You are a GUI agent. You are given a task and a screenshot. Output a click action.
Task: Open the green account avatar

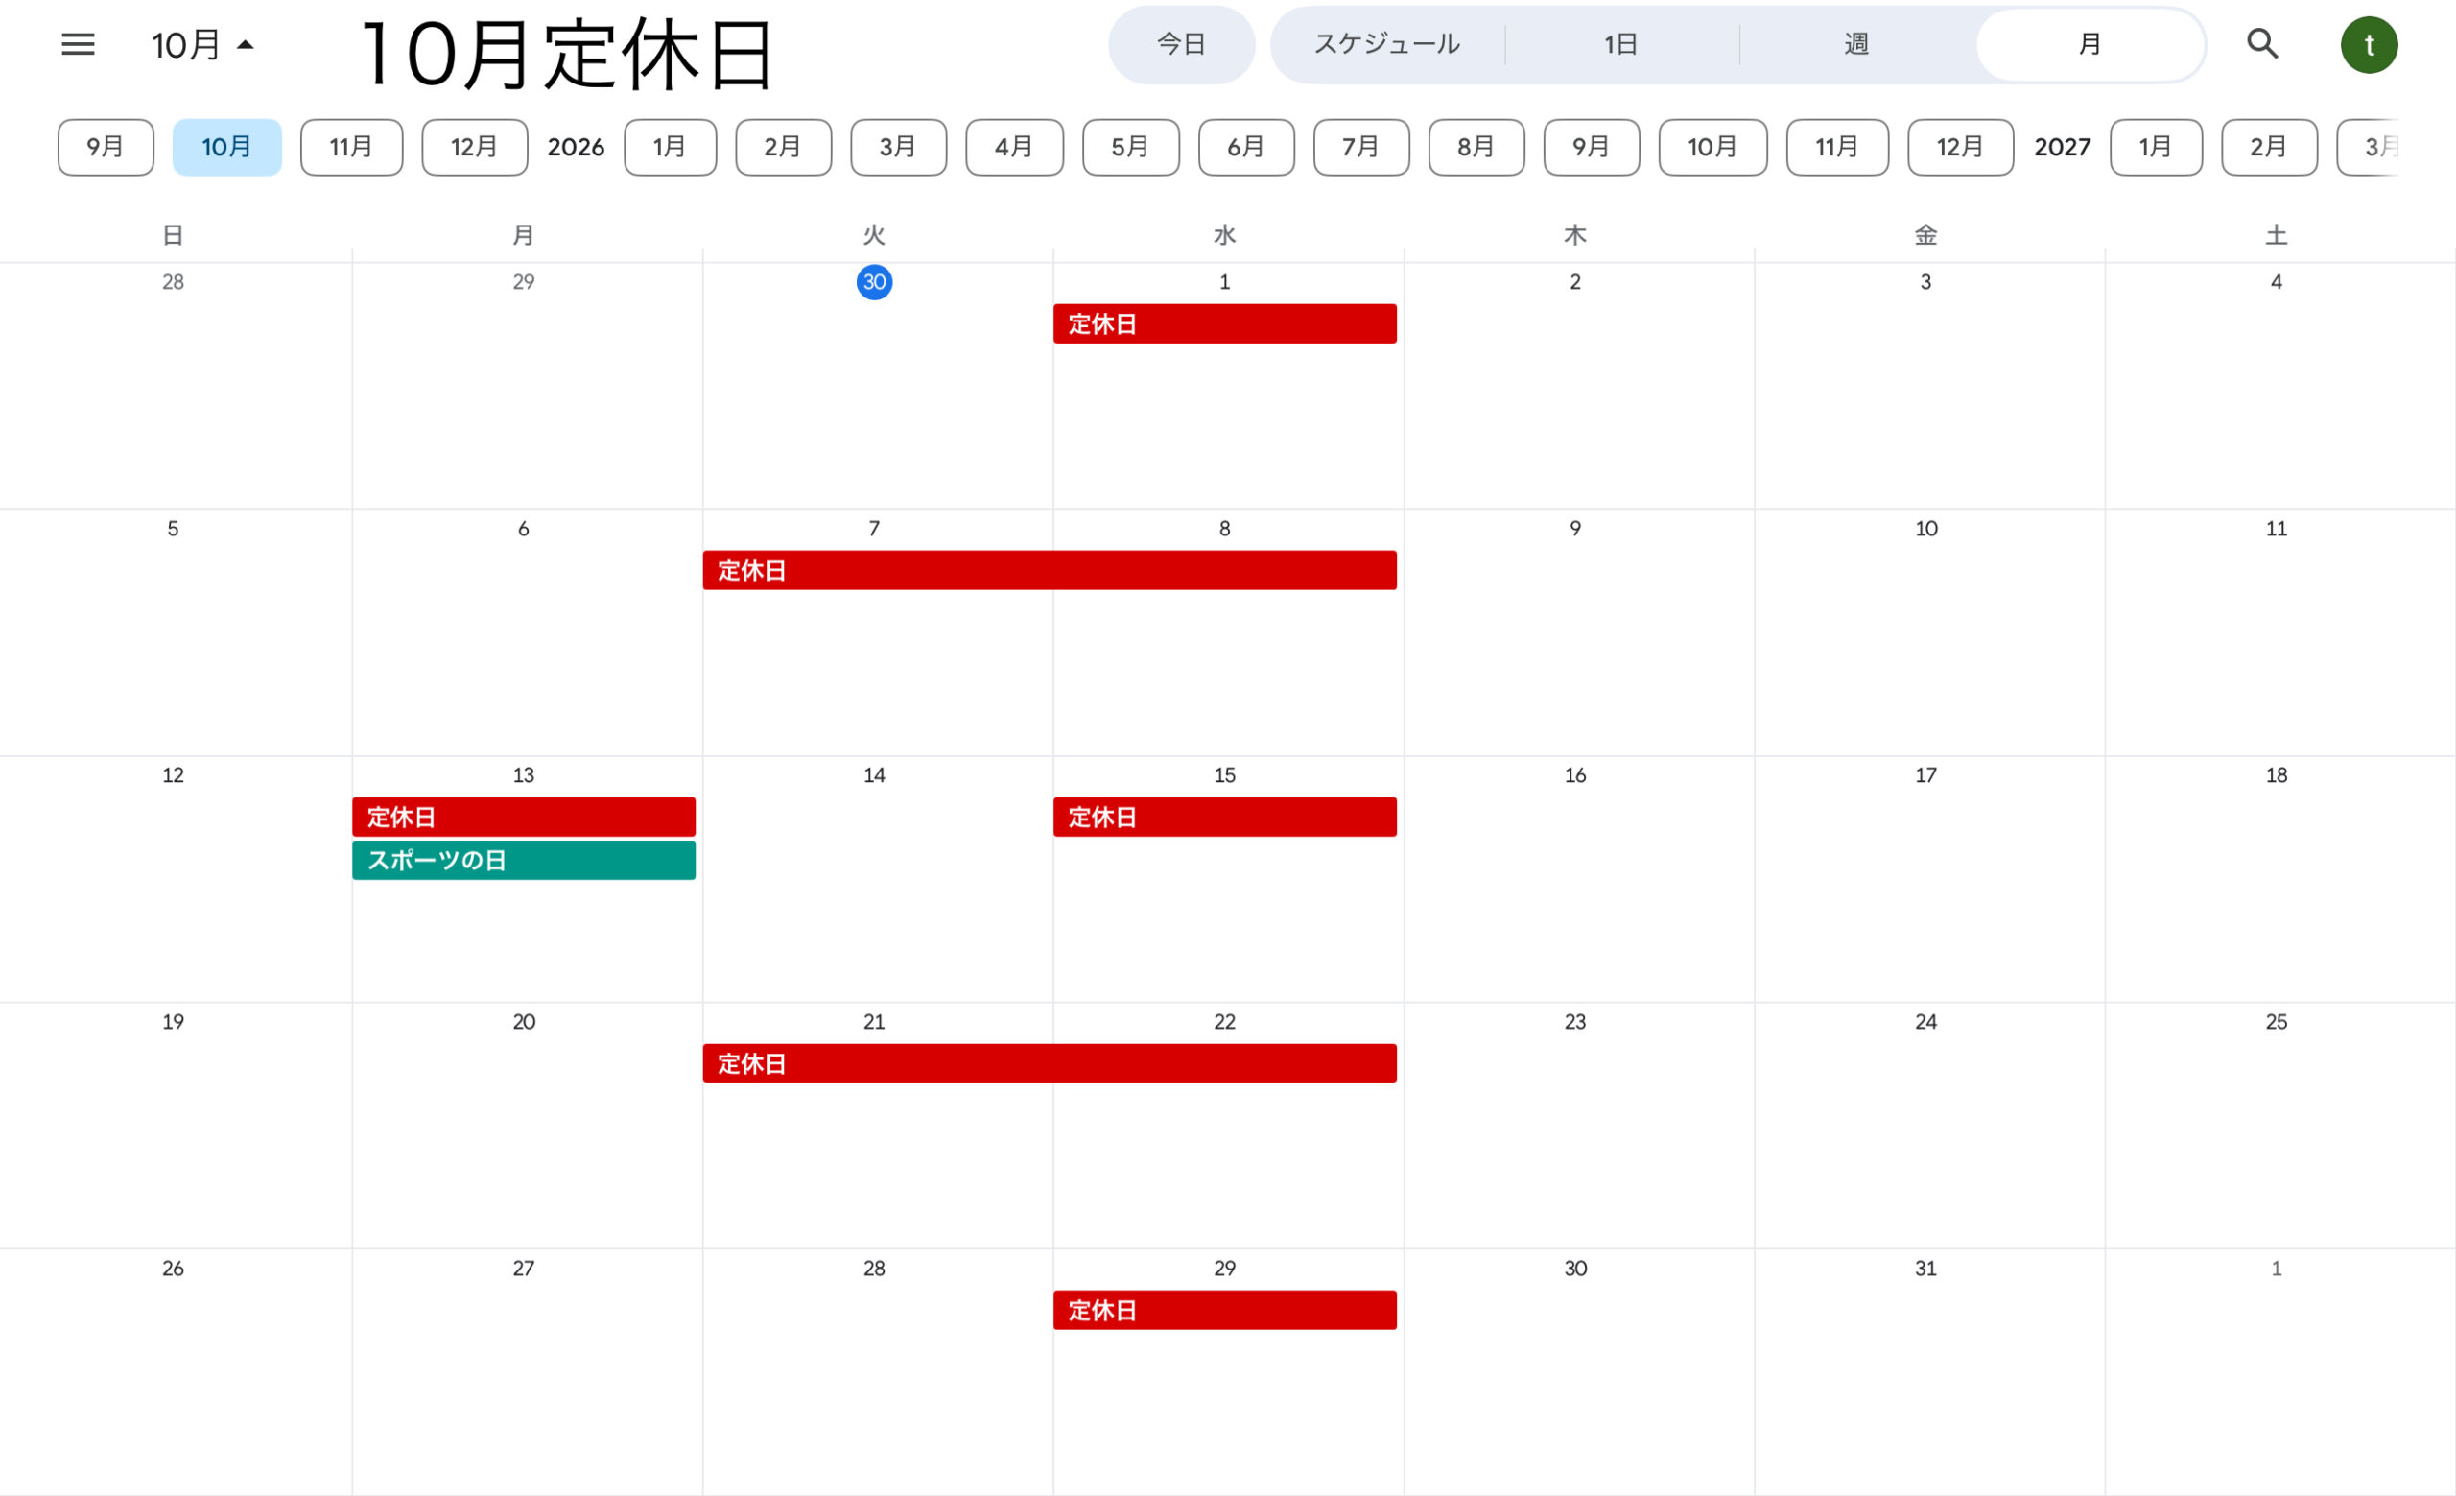pyautogui.click(x=2369, y=45)
